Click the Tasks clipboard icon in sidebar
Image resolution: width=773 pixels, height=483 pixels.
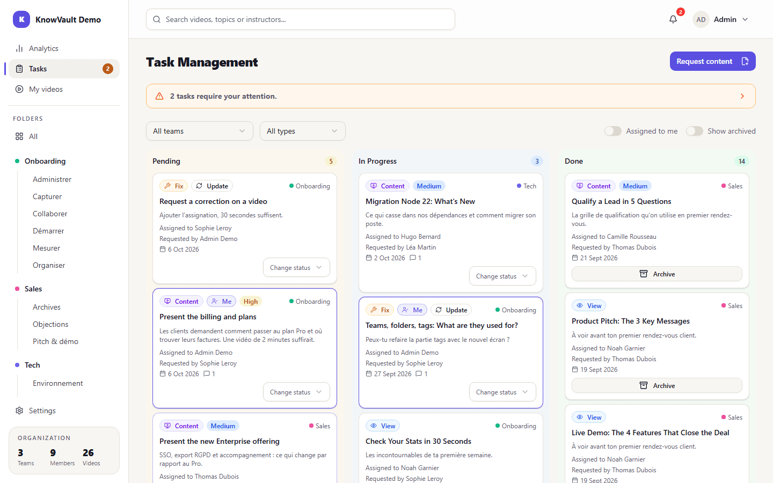(x=19, y=69)
